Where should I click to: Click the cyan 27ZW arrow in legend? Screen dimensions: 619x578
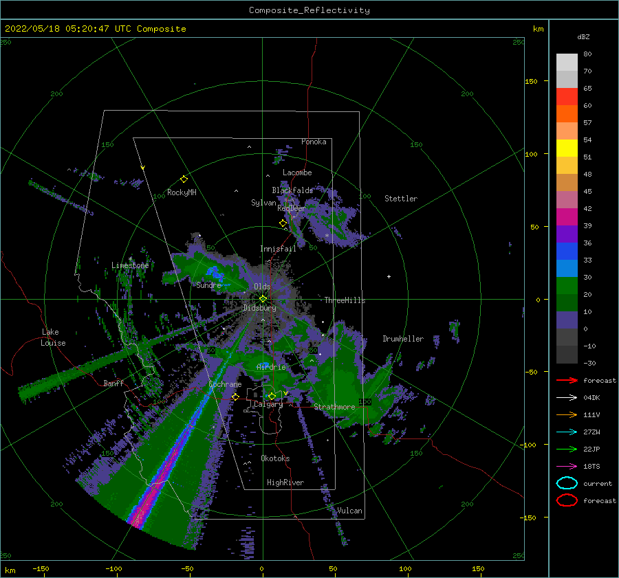click(x=567, y=432)
